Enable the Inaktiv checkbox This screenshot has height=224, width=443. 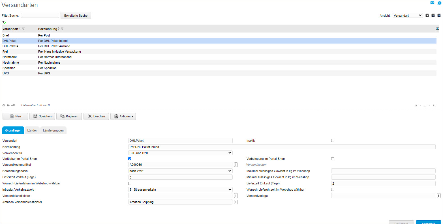[x=333, y=140]
